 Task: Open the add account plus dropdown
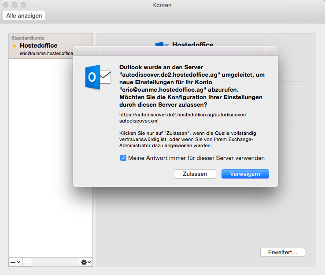click(15, 262)
